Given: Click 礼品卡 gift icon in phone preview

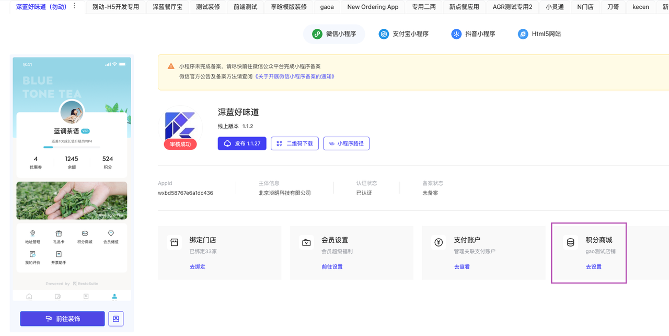Looking at the screenshot, I should [59, 233].
